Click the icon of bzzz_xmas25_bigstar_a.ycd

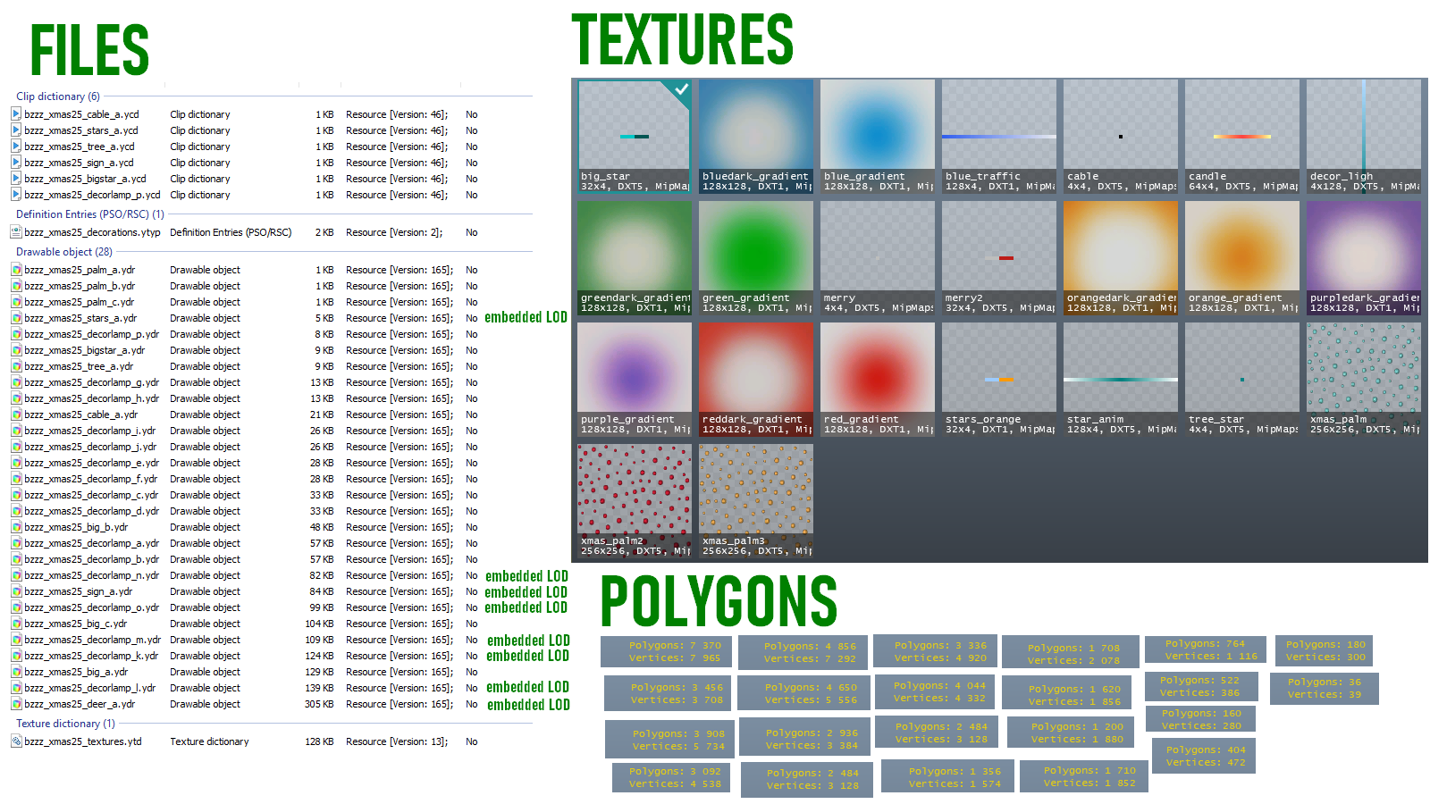coord(16,179)
